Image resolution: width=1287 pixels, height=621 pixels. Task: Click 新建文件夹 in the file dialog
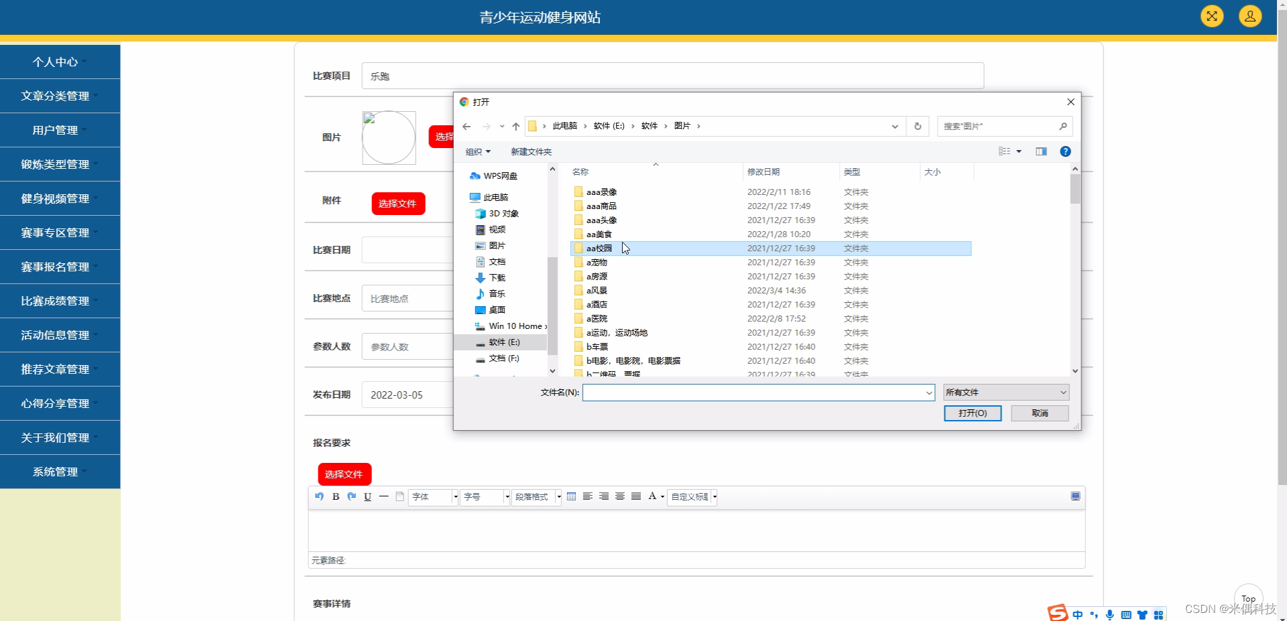(x=531, y=152)
